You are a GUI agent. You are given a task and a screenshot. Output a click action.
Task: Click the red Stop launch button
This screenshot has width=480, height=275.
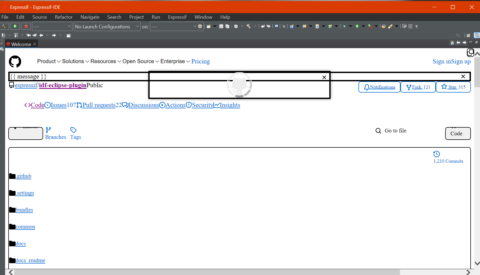tap(26, 26)
